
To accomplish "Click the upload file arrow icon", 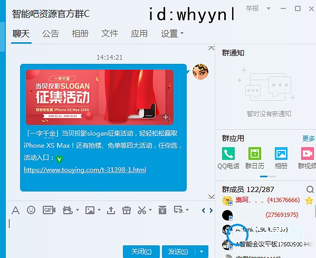I will [111, 211].
